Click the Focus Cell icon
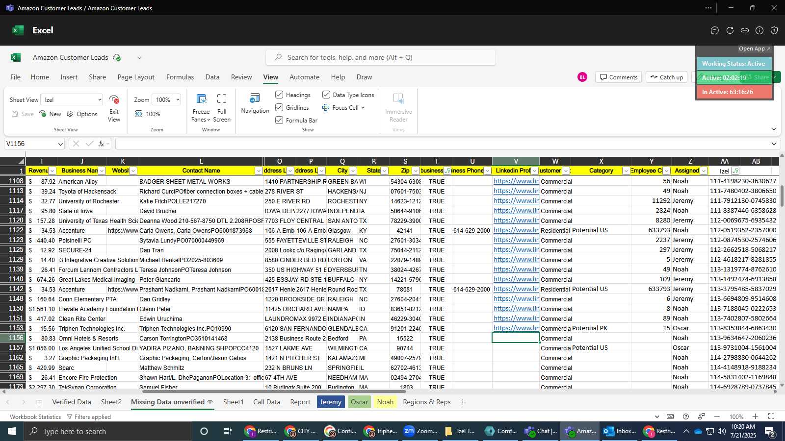The width and height of the screenshot is (785, 441). [x=326, y=107]
